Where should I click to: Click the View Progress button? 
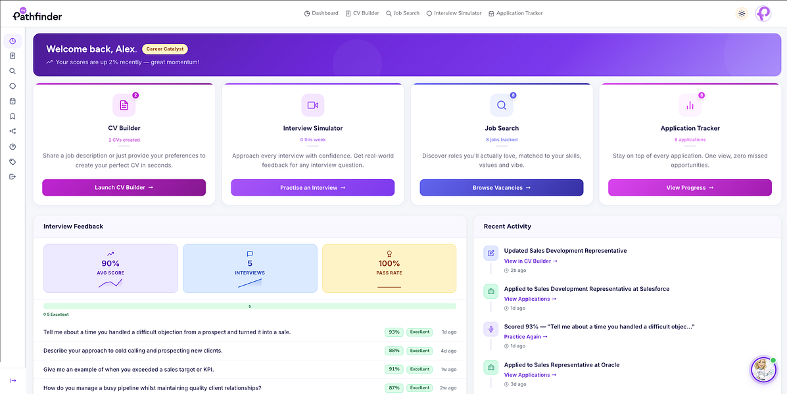click(690, 187)
